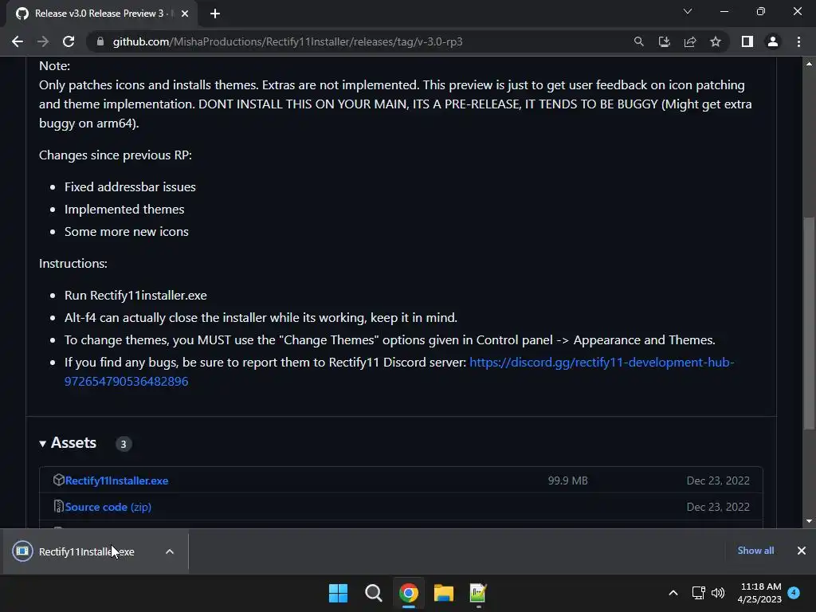
Task: Click the network icon in system tray
Action: click(698, 593)
